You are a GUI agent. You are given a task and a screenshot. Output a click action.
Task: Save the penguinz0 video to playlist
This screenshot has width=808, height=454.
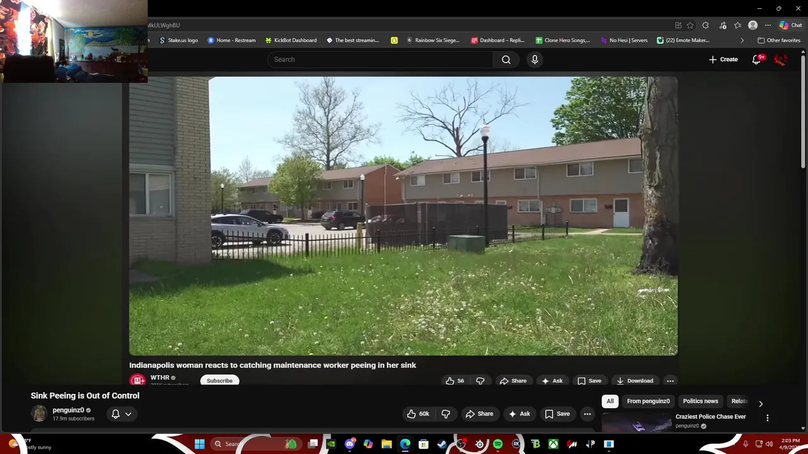(557, 414)
